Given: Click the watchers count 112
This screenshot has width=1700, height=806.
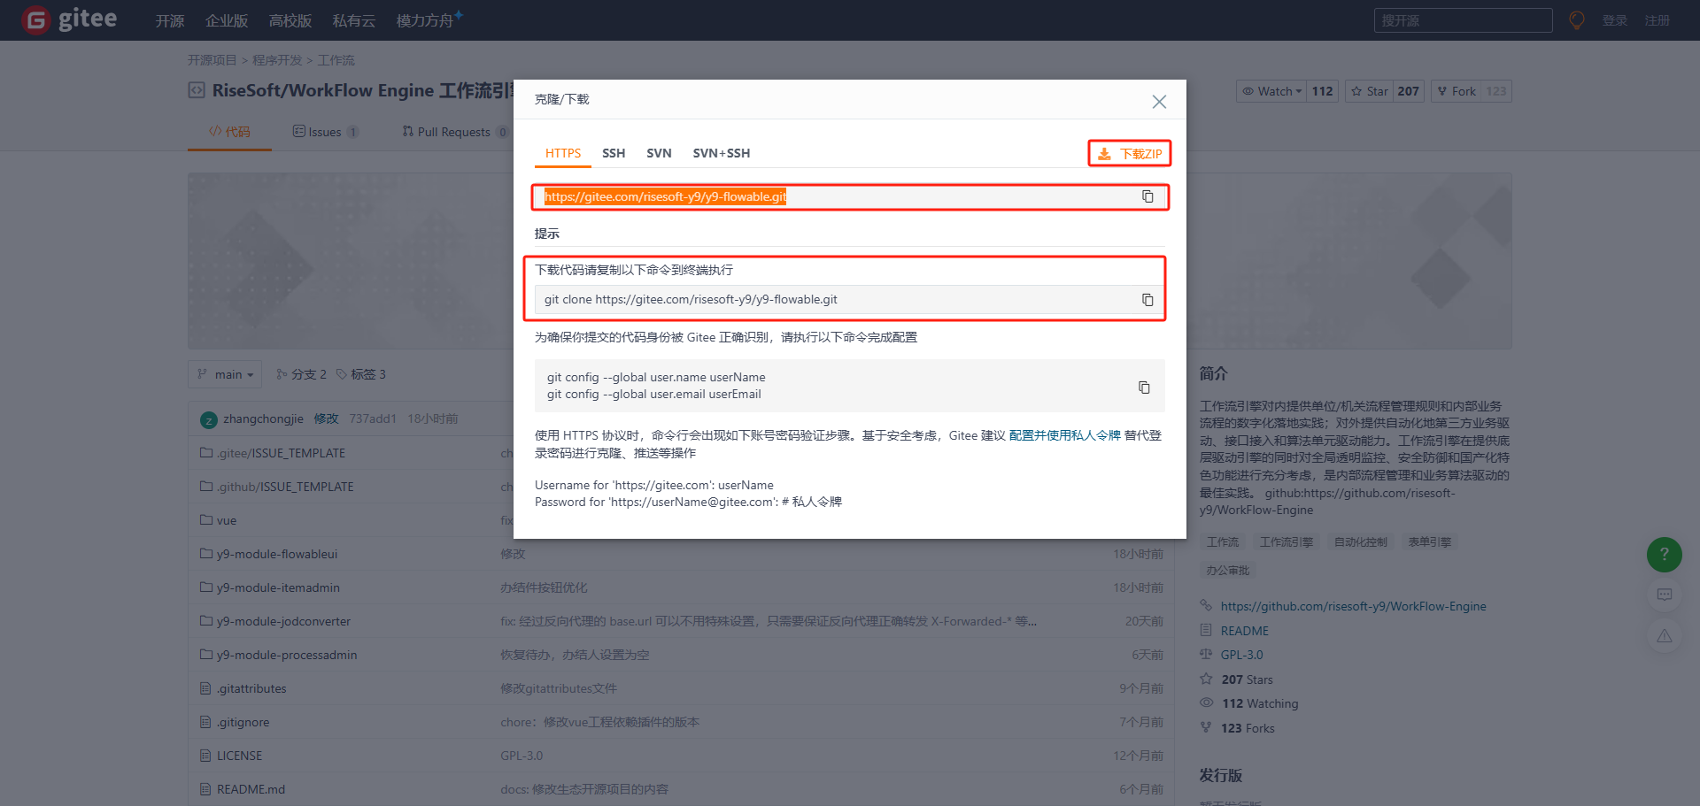Looking at the screenshot, I should pos(1323,91).
